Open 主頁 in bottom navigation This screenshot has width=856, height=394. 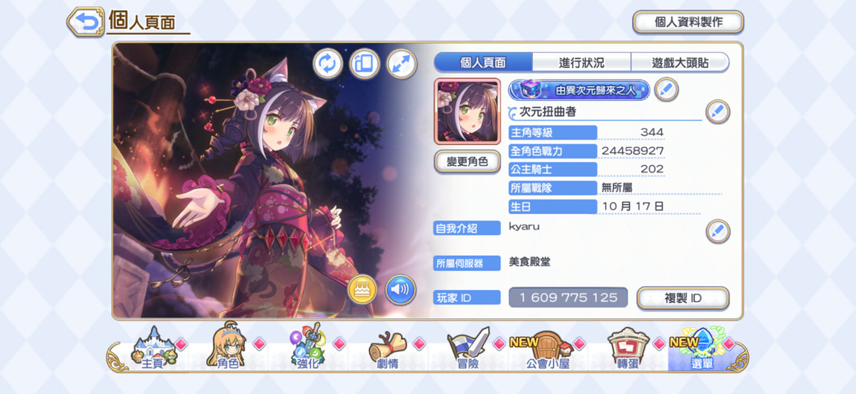[x=153, y=350]
